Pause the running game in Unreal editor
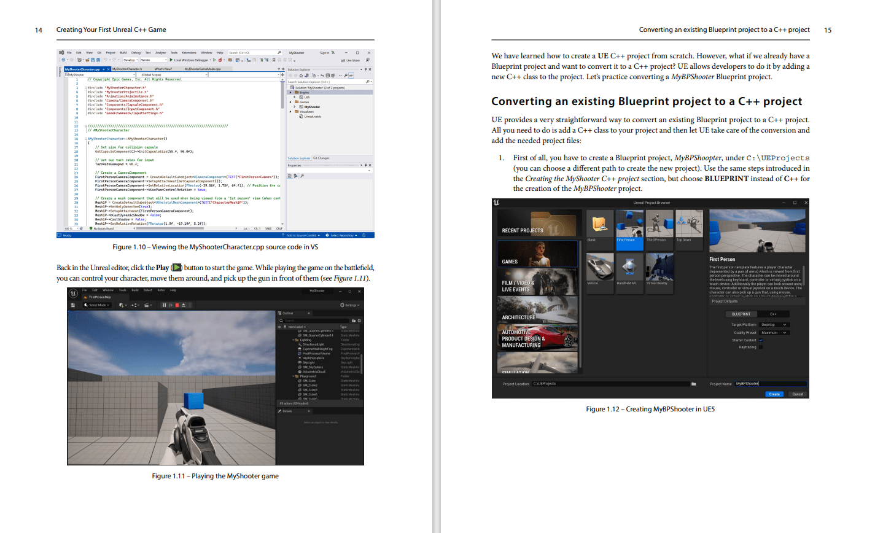 [x=163, y=305]
